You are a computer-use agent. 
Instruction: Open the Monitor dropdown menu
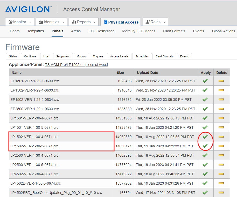click(x=19, y=22)
